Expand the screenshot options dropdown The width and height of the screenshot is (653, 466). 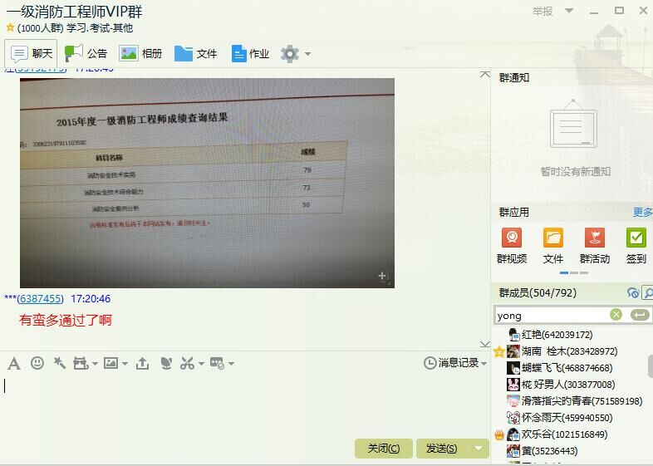click(x=201, y=364)
